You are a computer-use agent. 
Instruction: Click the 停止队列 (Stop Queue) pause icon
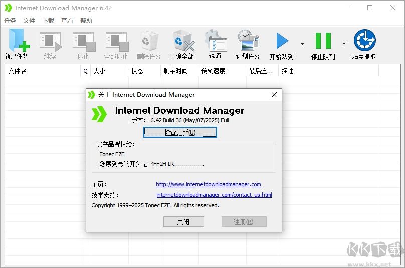323,41
